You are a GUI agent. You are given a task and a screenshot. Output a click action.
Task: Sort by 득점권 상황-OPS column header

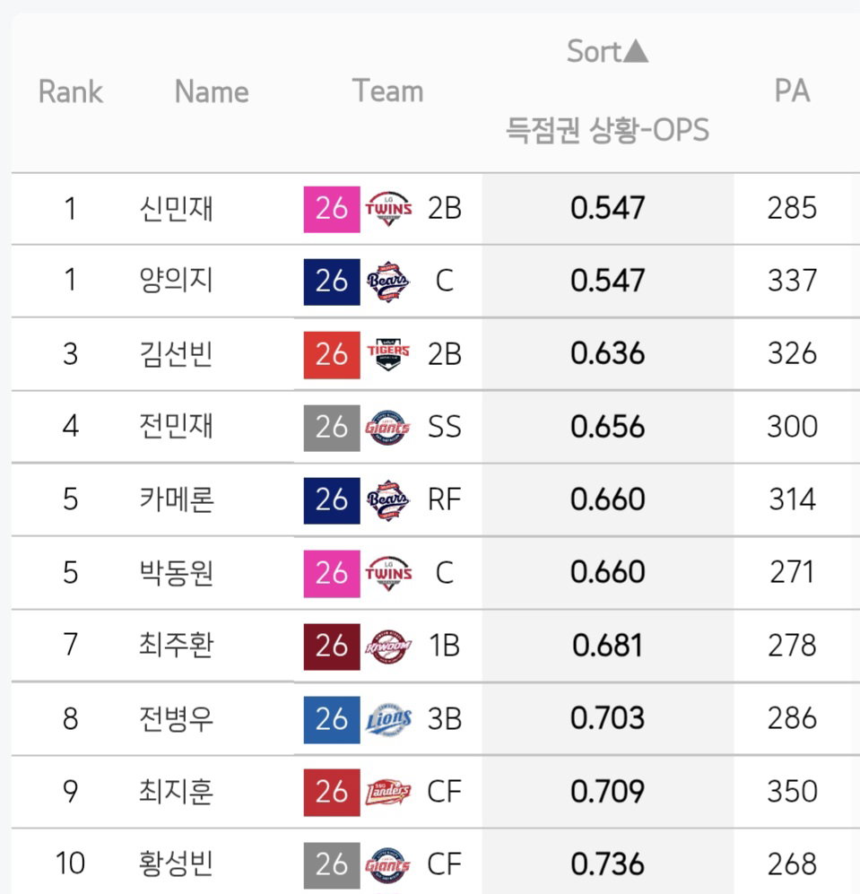[607, 130]
